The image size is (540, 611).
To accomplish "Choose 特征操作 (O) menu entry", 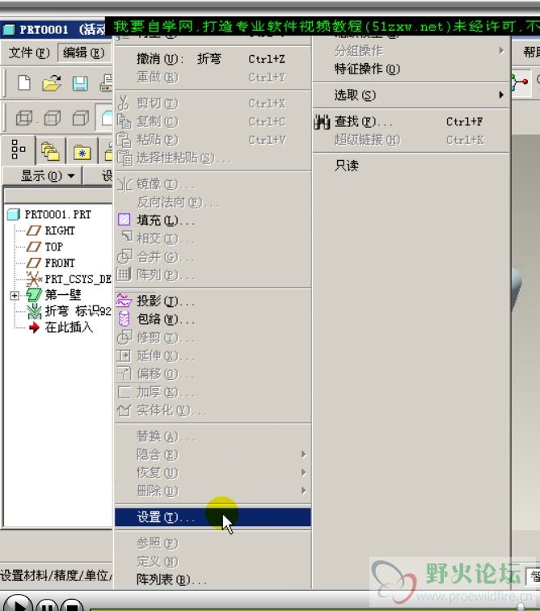I will click(411, 69).
